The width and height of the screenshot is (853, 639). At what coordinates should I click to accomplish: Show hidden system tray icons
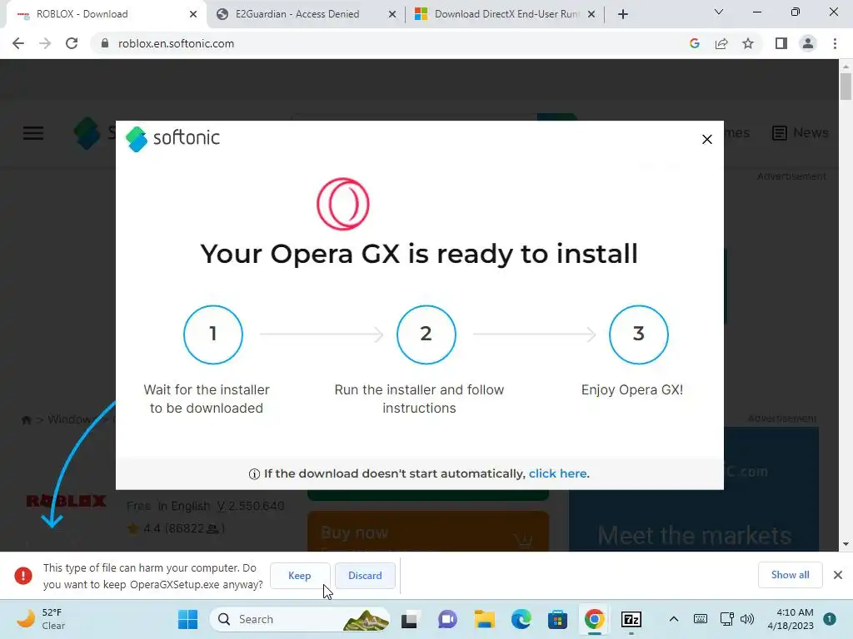pos(673,619)
